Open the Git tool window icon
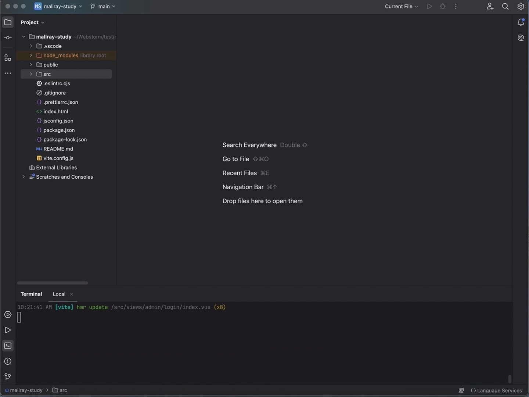Image resolution: width=529 pixels, height=397 pixels. pos(8,377)
